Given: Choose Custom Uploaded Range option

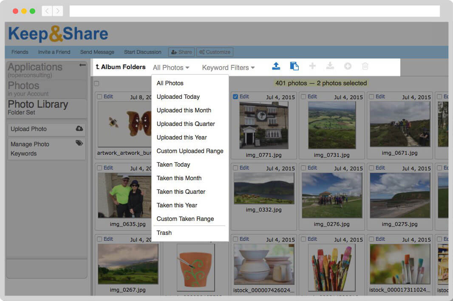Looking at the screenshot, I should (190, 151).
